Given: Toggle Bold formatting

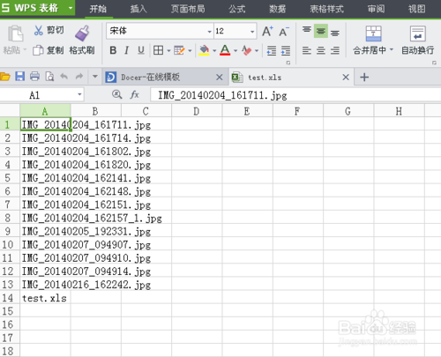Looking at the screenshot, I should point(113,50).
